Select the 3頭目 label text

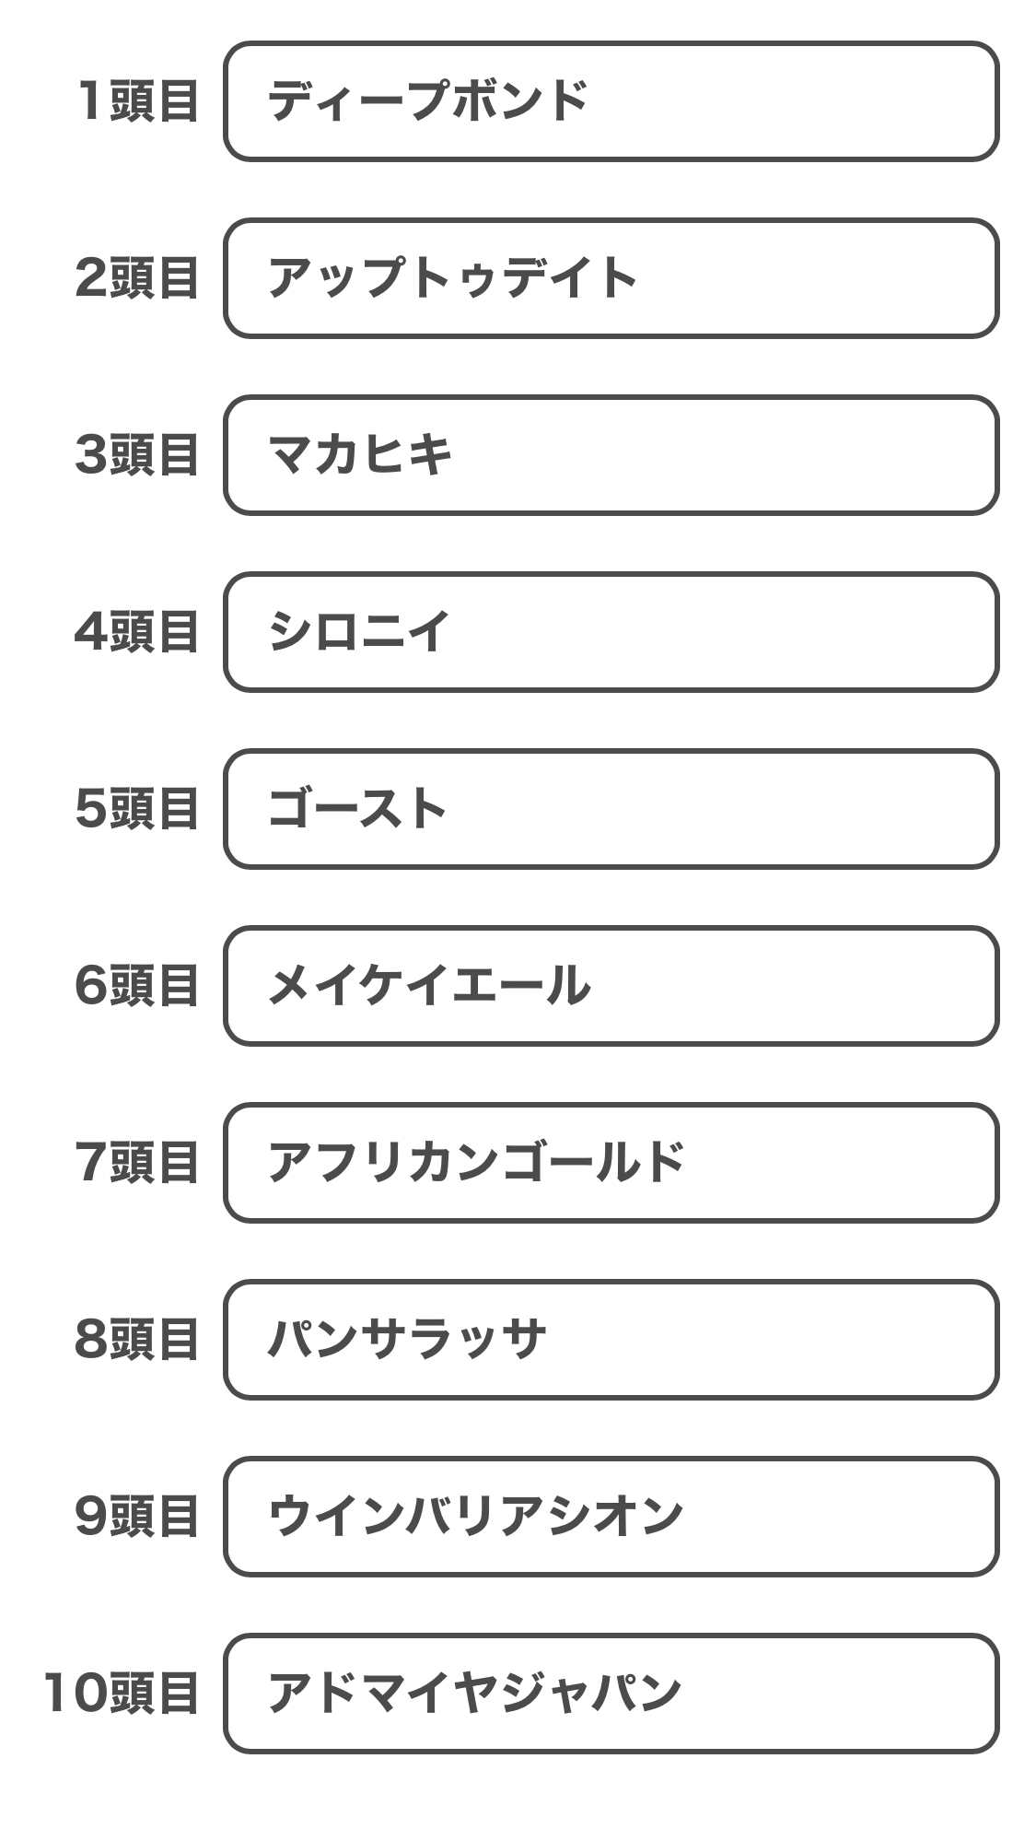click(x=136, y=455)
